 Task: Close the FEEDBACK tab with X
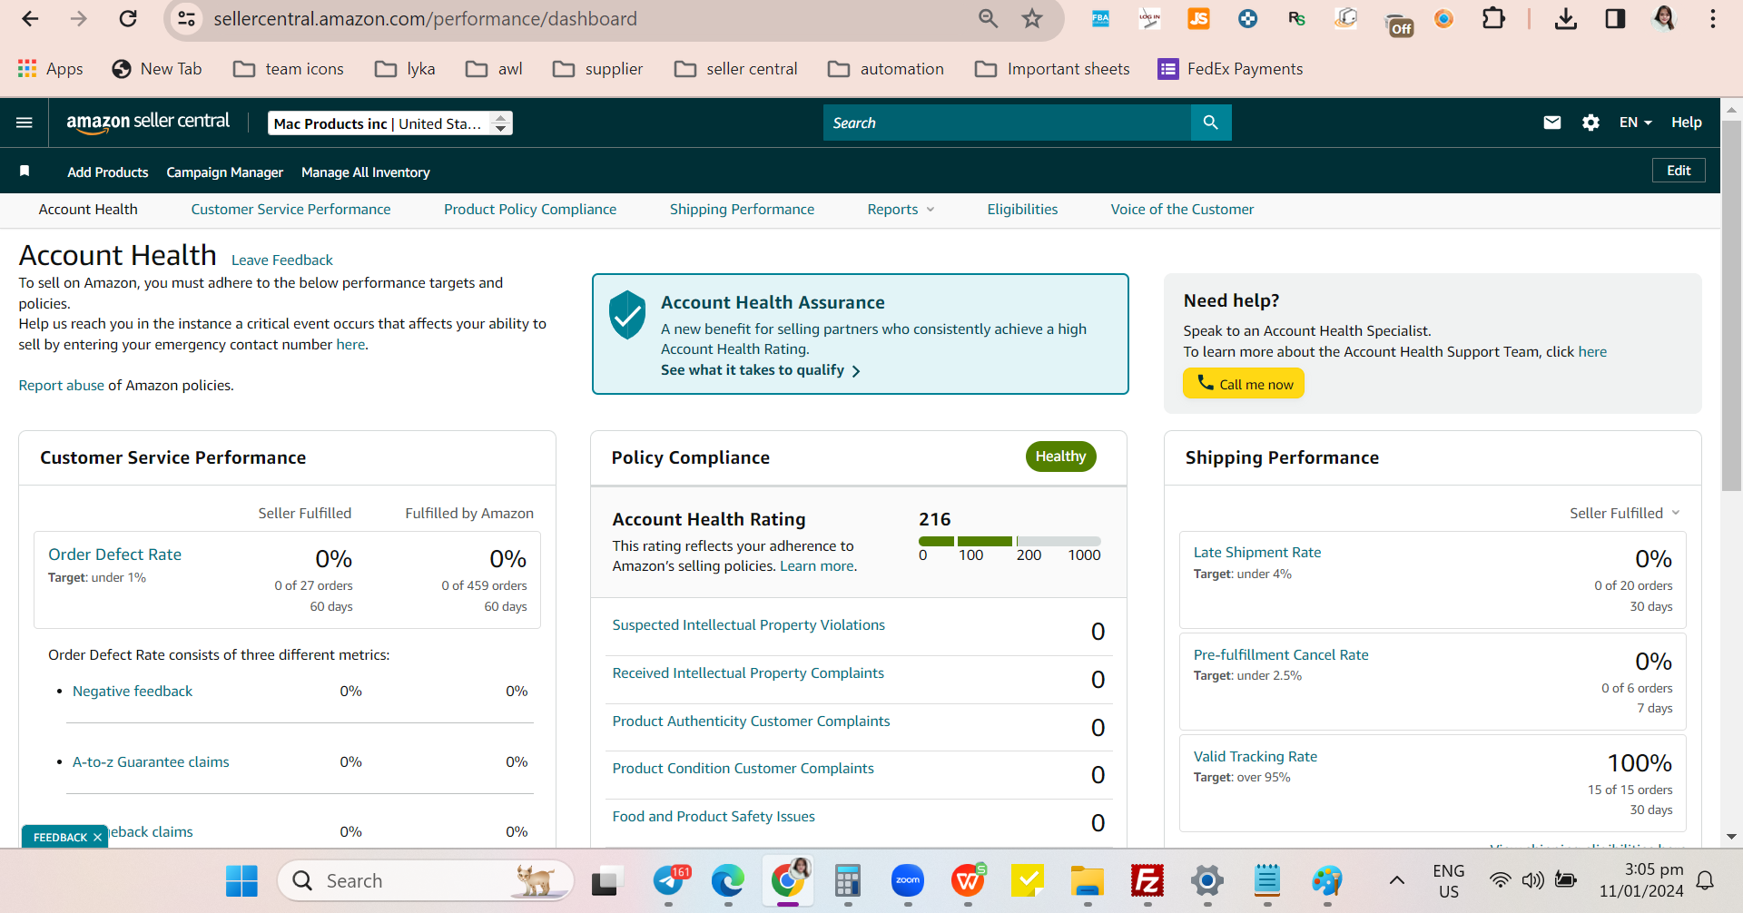(97, 838)
